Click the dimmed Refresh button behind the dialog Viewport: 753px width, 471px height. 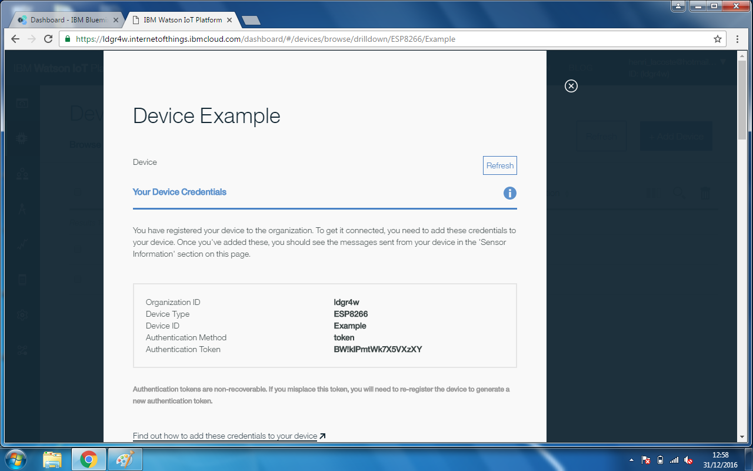(x=601, y=136)
